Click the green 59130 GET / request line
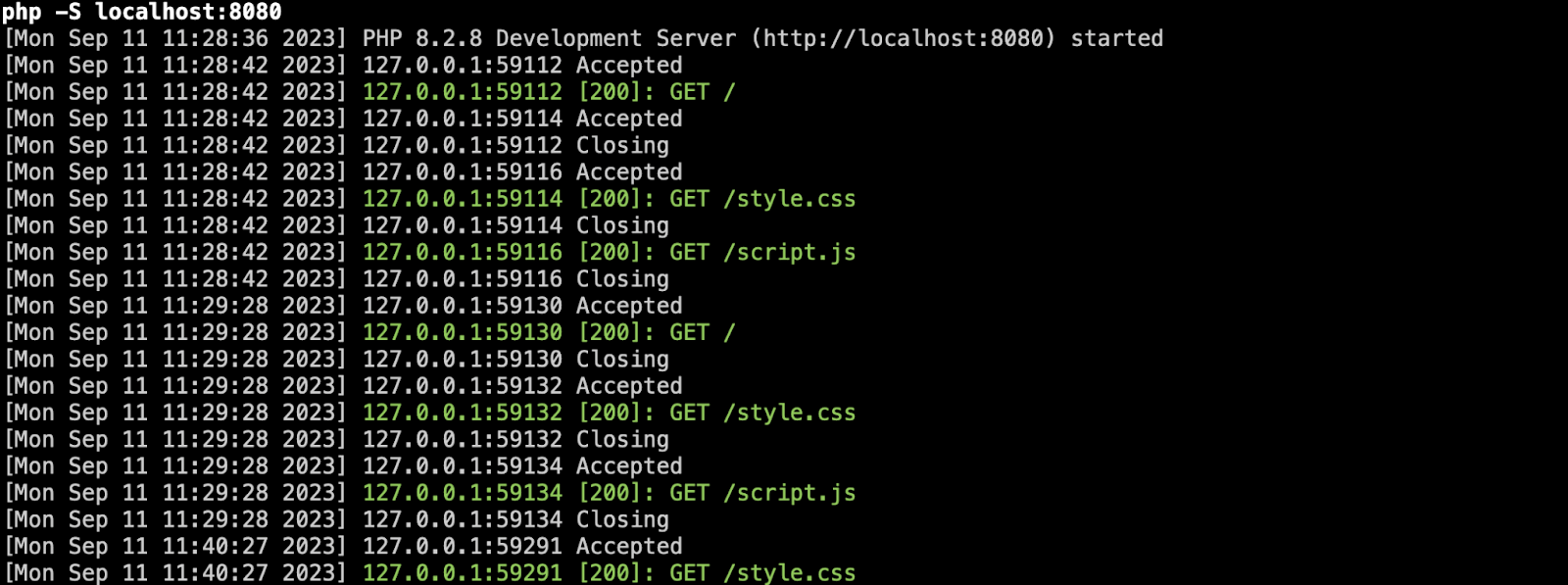The height and width of the screenshot is (585, 1568). 549,333
